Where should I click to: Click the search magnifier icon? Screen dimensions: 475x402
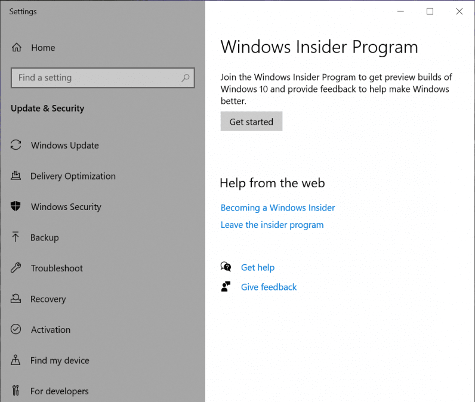(x=186, y=78)
